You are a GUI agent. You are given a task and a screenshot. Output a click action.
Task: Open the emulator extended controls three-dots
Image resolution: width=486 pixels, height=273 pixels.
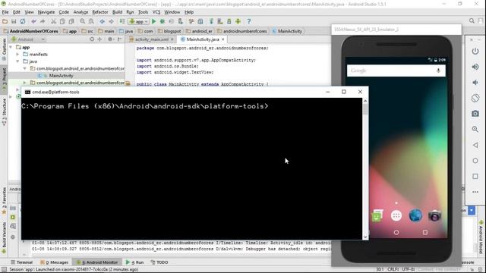(475, 192)
